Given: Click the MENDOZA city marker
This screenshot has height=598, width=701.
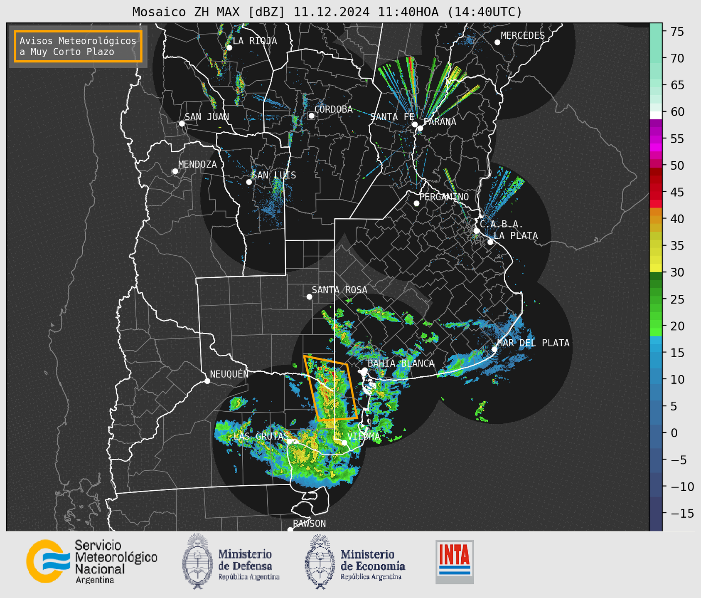Looking at the screenshot, I should pyautogui.click(x=175, y=171).
